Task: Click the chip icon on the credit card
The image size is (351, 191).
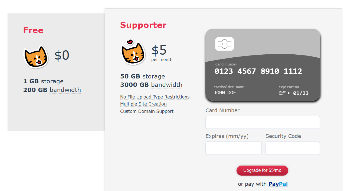Action: pos(224,44)
